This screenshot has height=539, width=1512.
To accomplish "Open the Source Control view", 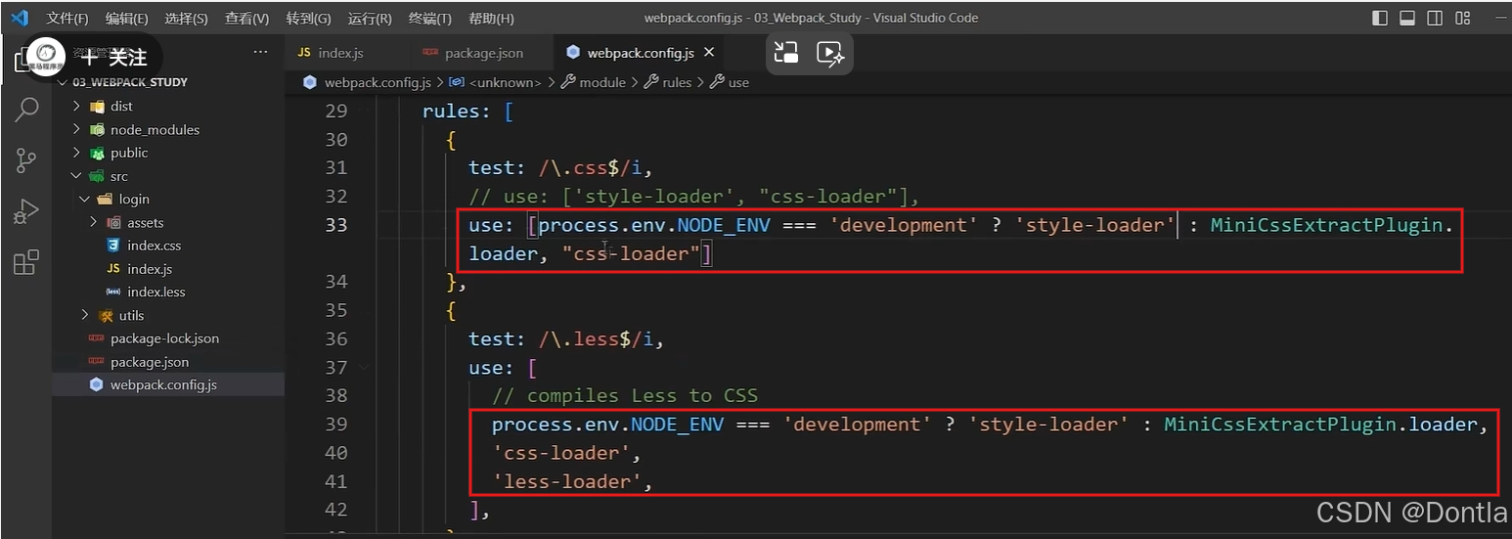I will click(26, 160).
